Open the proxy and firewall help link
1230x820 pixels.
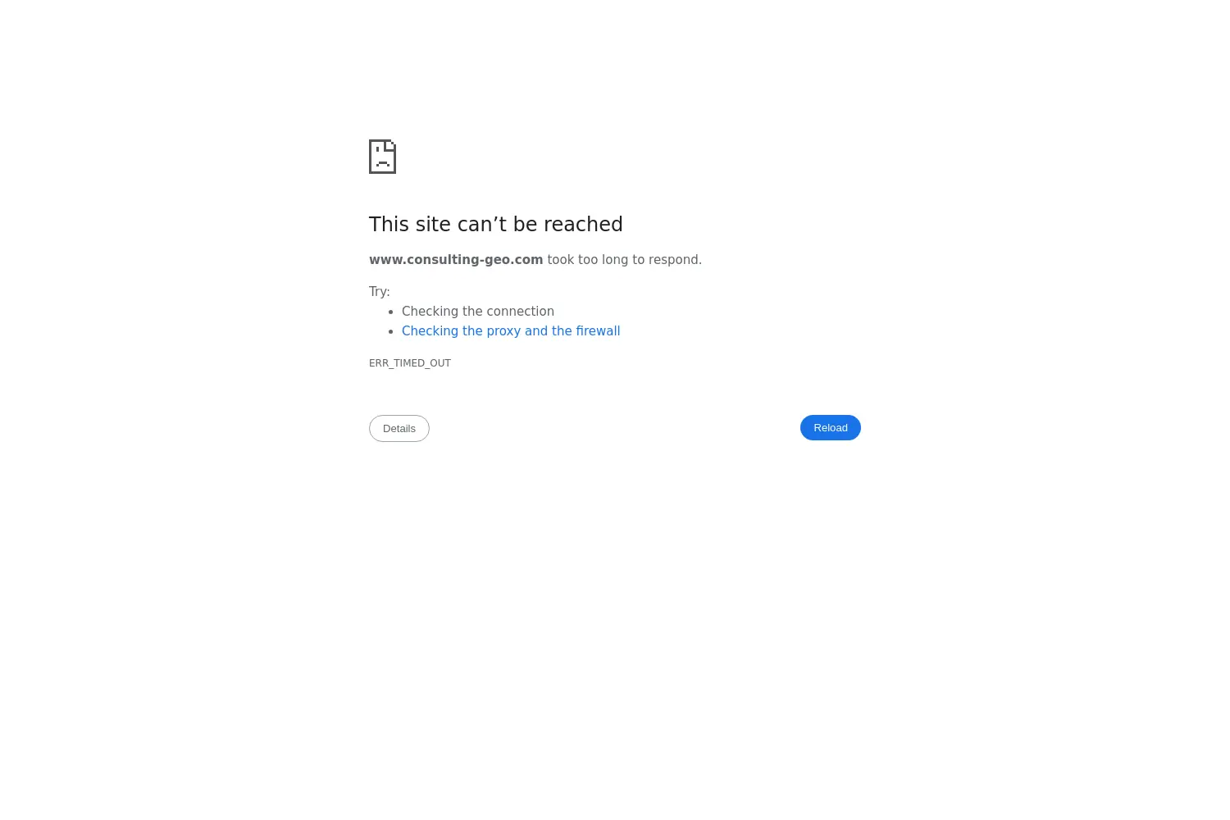pyautogui.click(x=511, y=331)
